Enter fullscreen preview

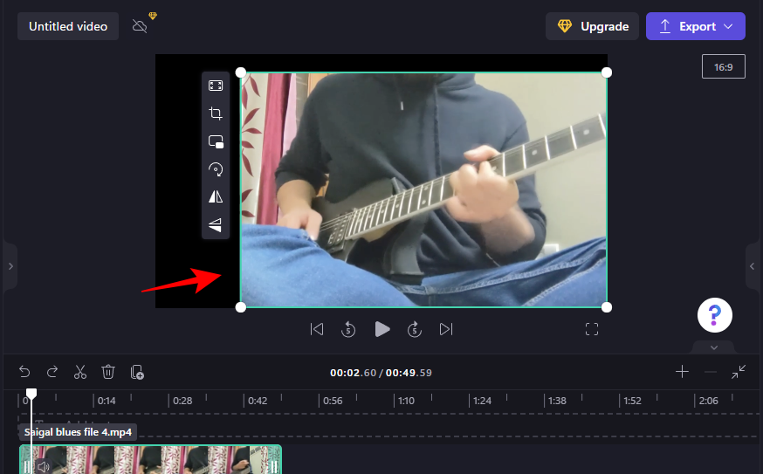[x=592, y=329]
